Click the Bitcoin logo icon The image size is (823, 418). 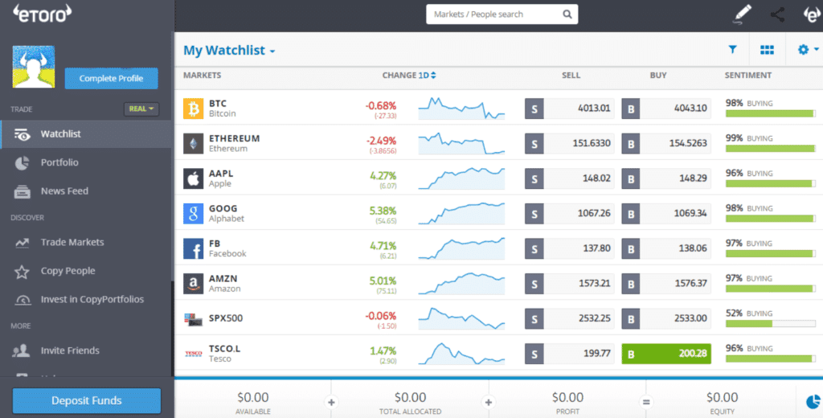tap(194, 109)
